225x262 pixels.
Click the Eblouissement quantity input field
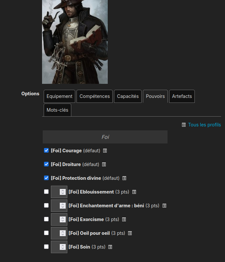tap(59, 192)
